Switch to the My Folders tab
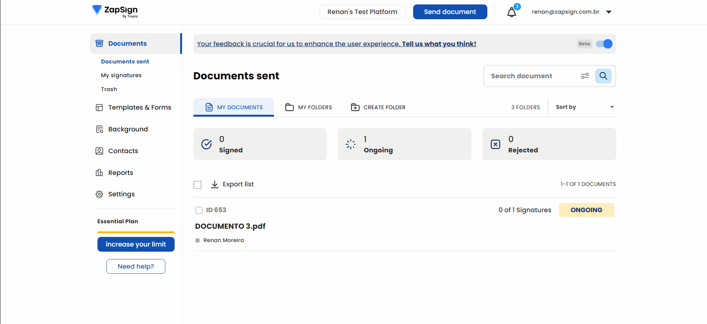The width and height of the screenshot is (707, 324). point(309,107)
